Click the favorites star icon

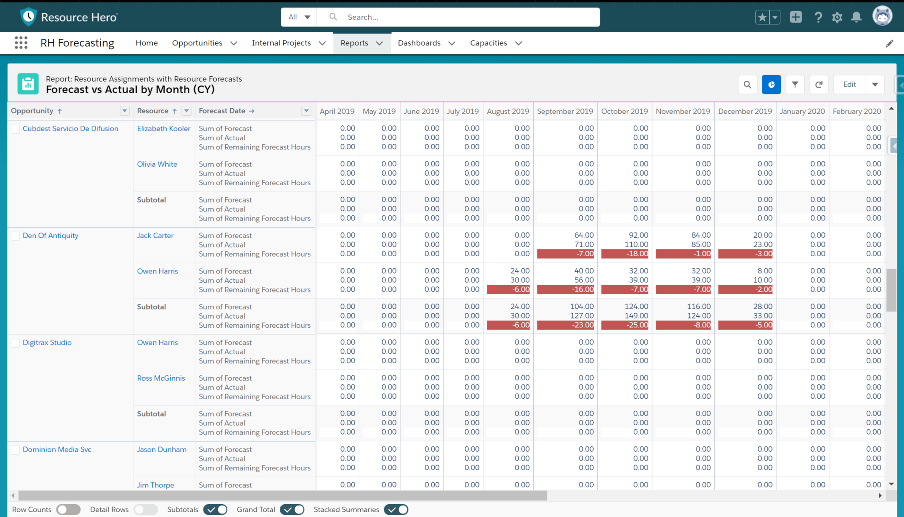coord(762,17)
